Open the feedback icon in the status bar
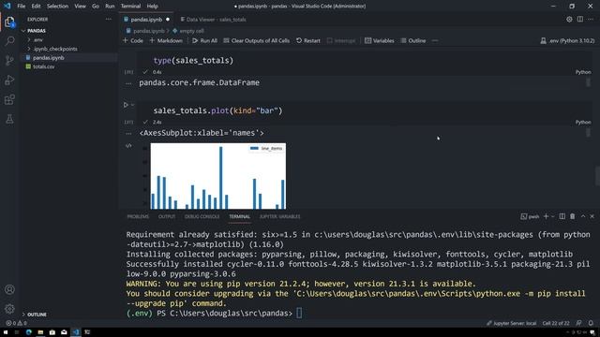 click(x=579, y=323)
